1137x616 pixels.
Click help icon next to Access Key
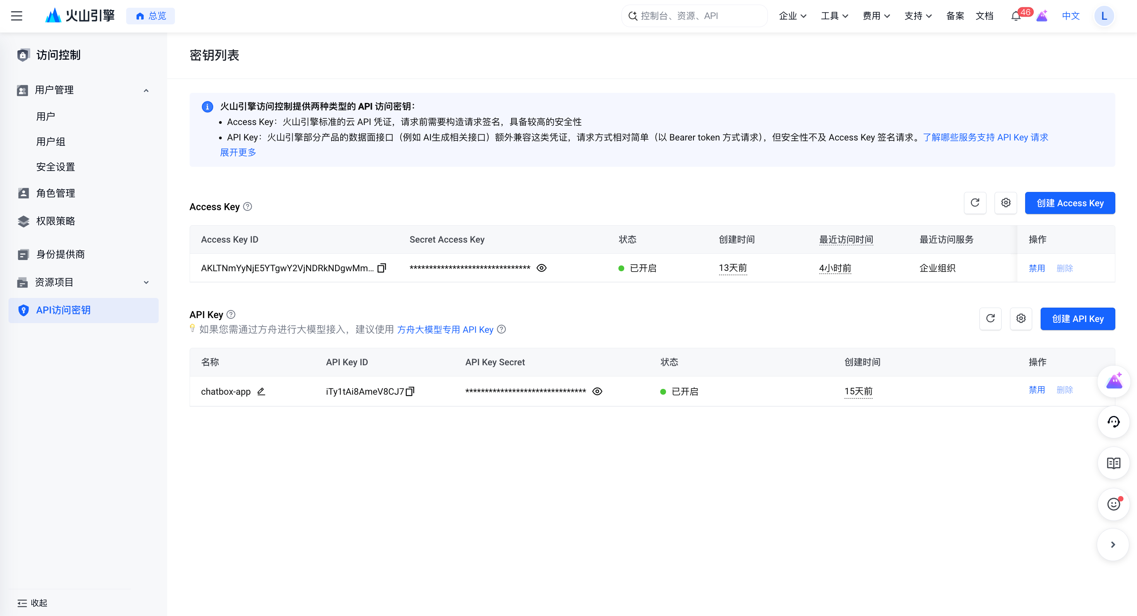[x=248, y=207]
